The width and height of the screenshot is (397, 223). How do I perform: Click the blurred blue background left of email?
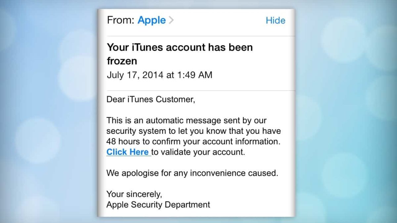coord(49,111)
